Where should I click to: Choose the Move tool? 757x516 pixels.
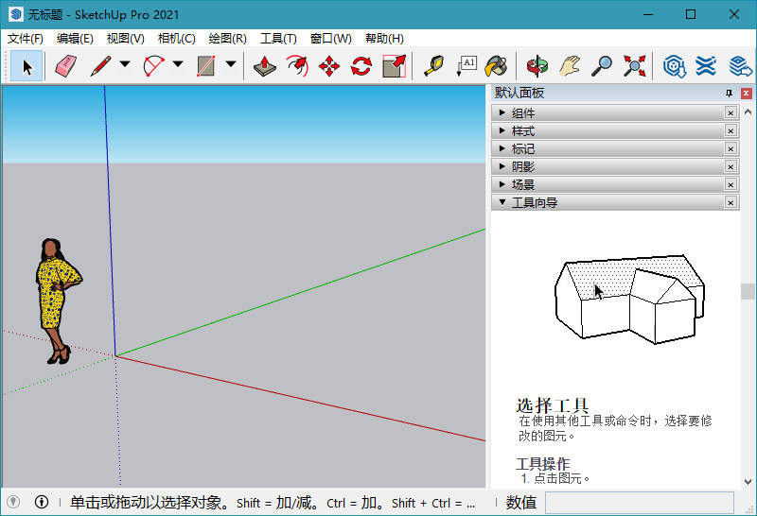point(329,66)
